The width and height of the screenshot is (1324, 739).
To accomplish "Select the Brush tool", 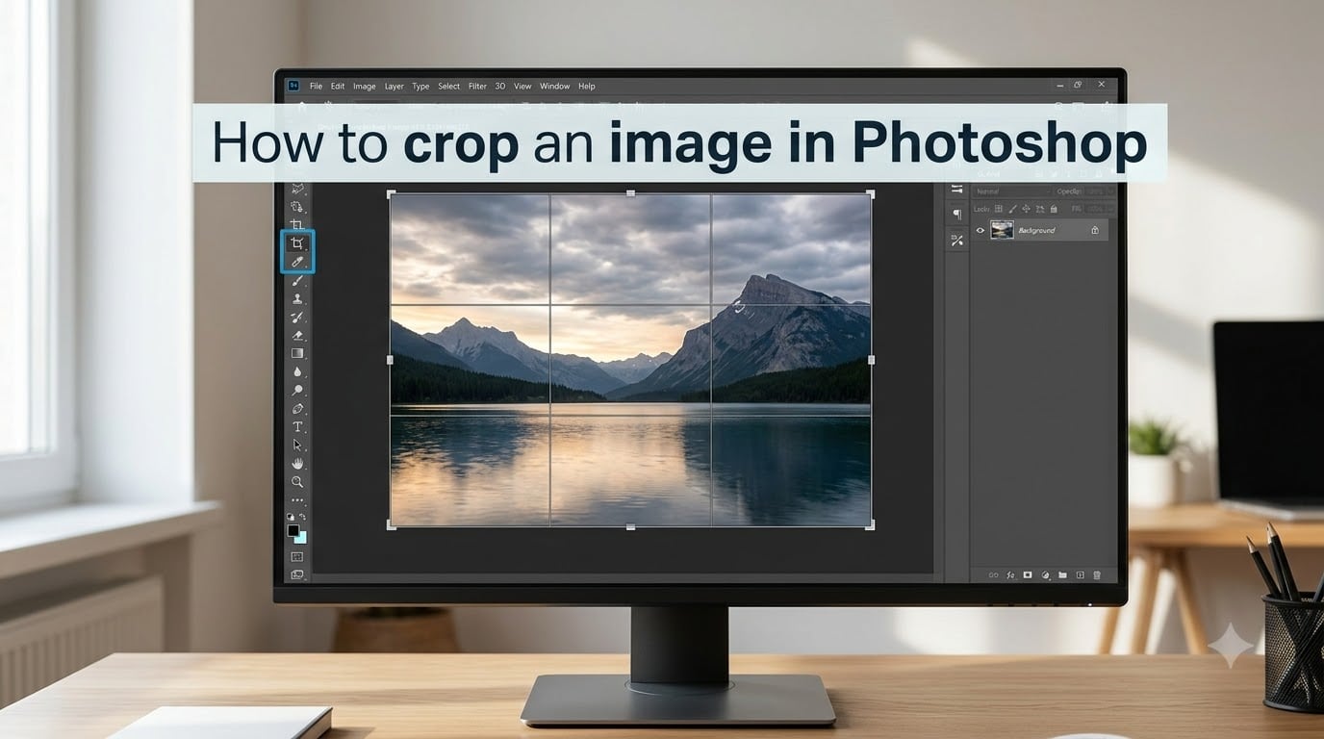I will (297, 281).
